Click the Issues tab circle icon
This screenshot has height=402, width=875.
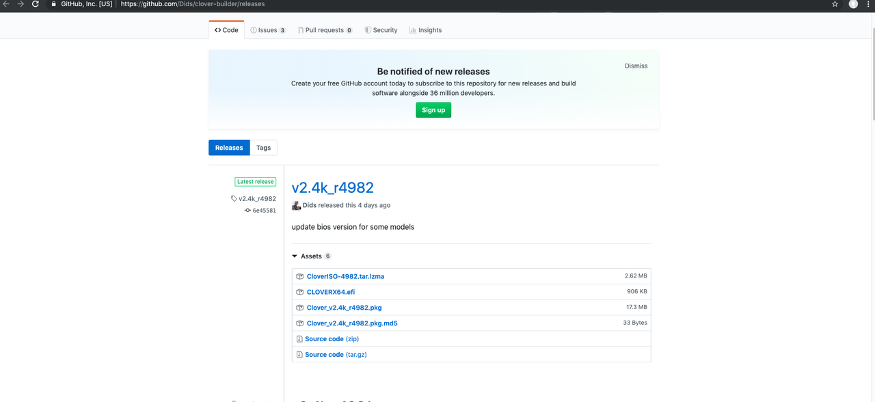[254, 30]
